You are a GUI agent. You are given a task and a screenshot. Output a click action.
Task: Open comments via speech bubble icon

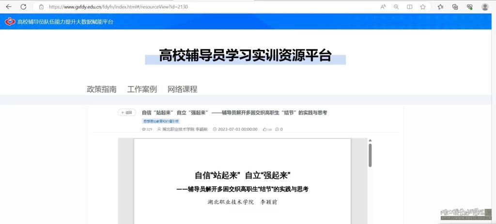point(277,130)
